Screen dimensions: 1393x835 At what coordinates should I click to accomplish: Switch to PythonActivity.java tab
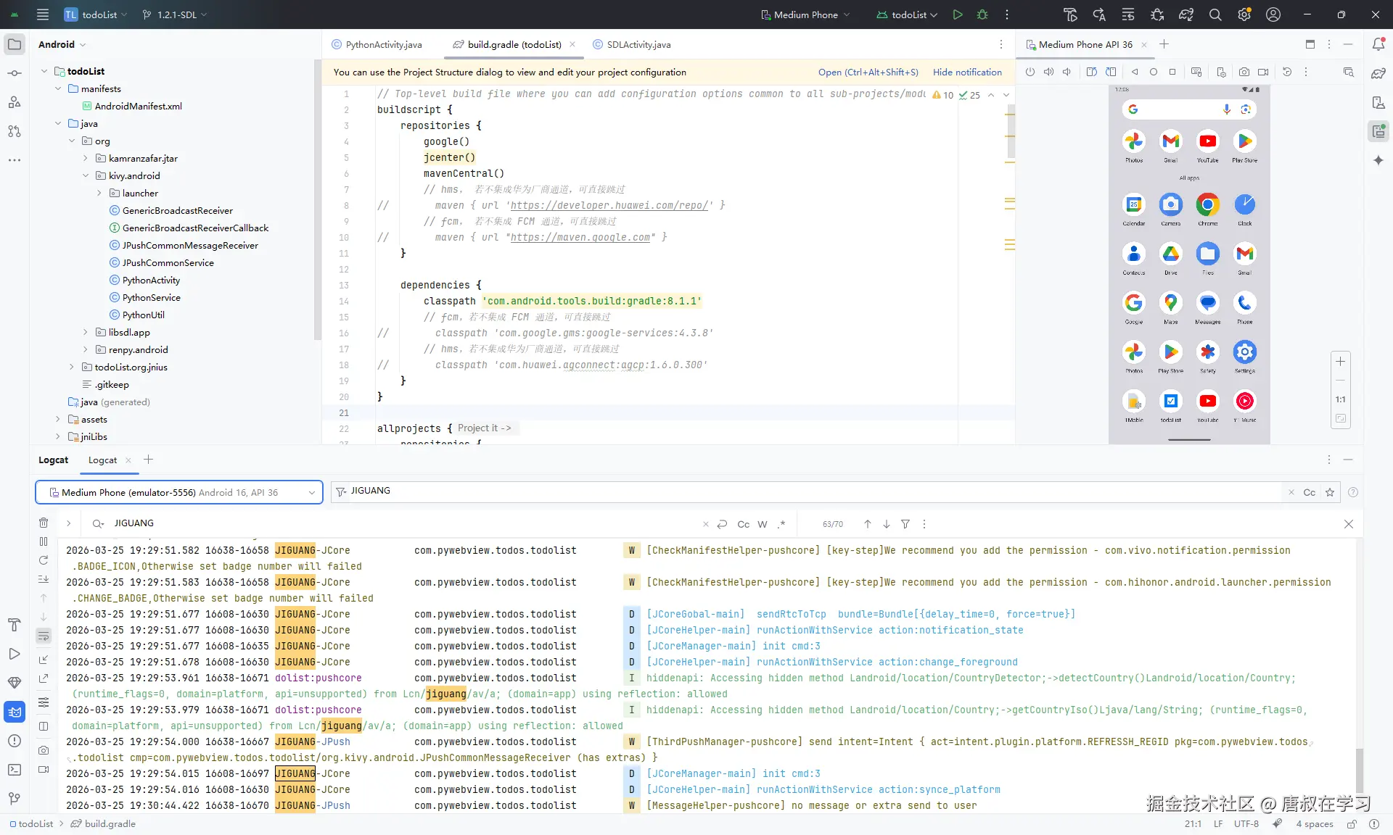pos(383,44)
